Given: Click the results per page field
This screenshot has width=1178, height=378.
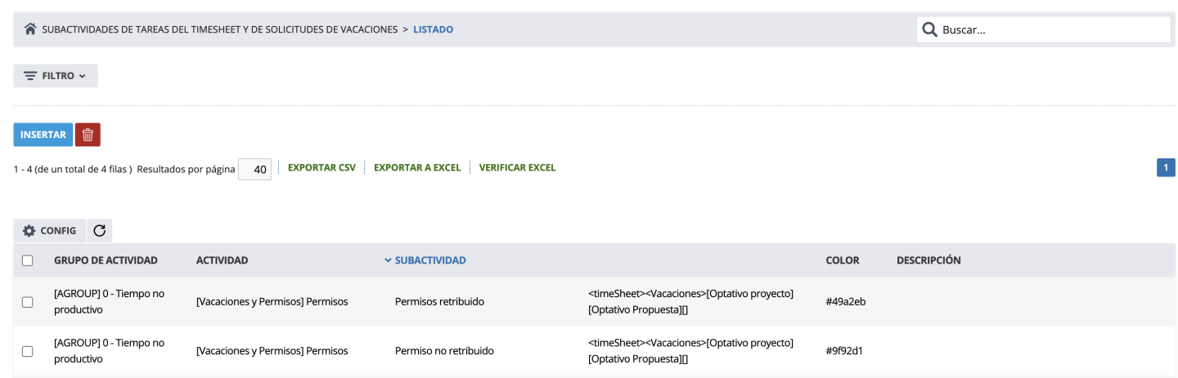Looking at the screenshot, I should (x=255, y=170).
